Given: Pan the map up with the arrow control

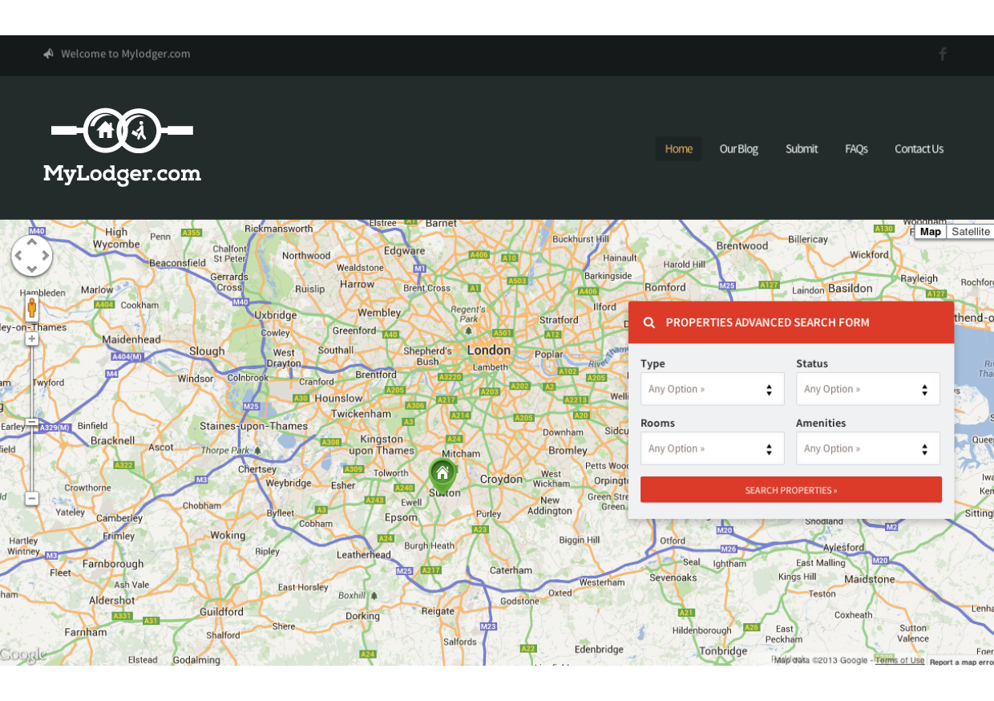Looking at the screenshot, I should coord(32,241).
